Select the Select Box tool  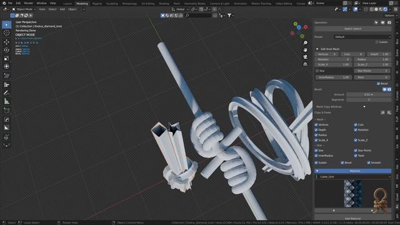click(x=7, y=25)
